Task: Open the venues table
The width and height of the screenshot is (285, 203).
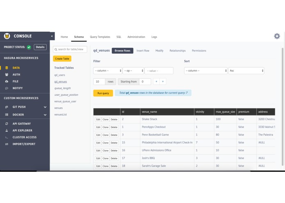Action: pos(58,108)
